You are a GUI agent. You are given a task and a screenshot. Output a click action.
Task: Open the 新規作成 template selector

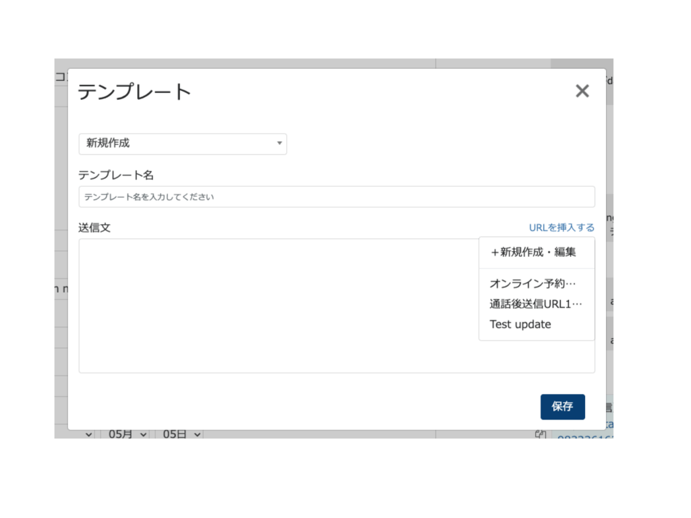(x=182, y=144)
